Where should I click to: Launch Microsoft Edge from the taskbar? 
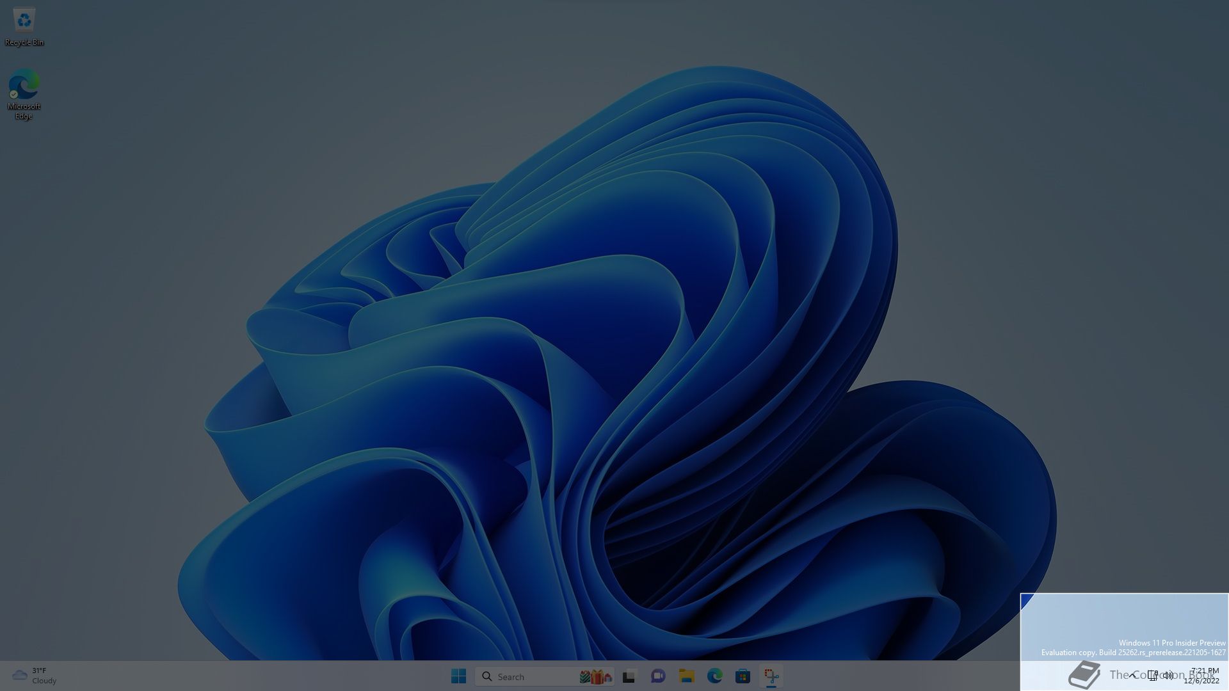point(714,676)
